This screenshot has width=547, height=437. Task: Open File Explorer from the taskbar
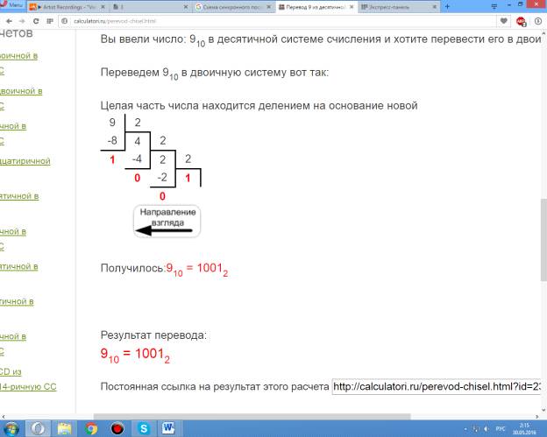click(x=65, y=428)
